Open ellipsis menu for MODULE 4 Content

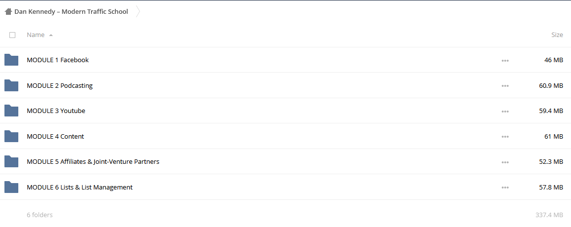[505, 137]
